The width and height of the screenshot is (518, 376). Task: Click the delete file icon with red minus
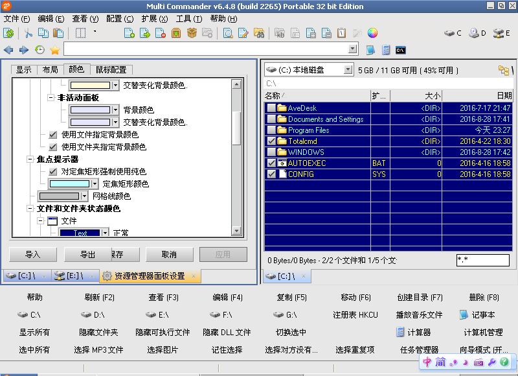[x=160, y=33]
